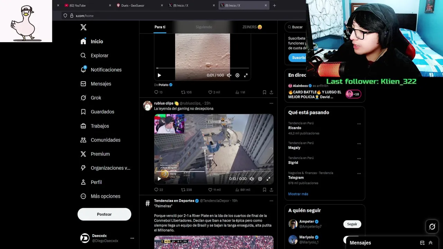Open account menu dots beside Daecxdx
The height and width of the screenshot is (249, 443).
pyautogui.click(x=132, y=238)
